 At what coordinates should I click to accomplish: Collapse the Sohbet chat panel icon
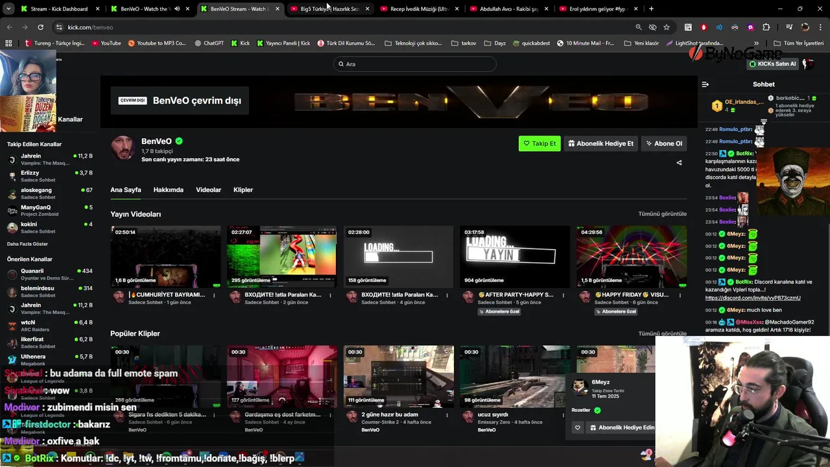pos(705,84)
